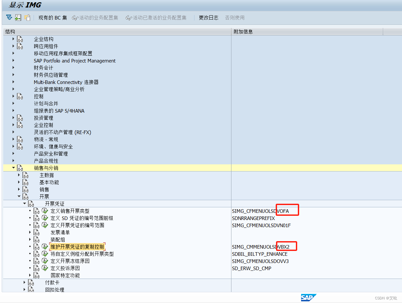
Task: Click the SIMG_CFMENUOLSDOVV3 info cell
Action: click(260, 261)
